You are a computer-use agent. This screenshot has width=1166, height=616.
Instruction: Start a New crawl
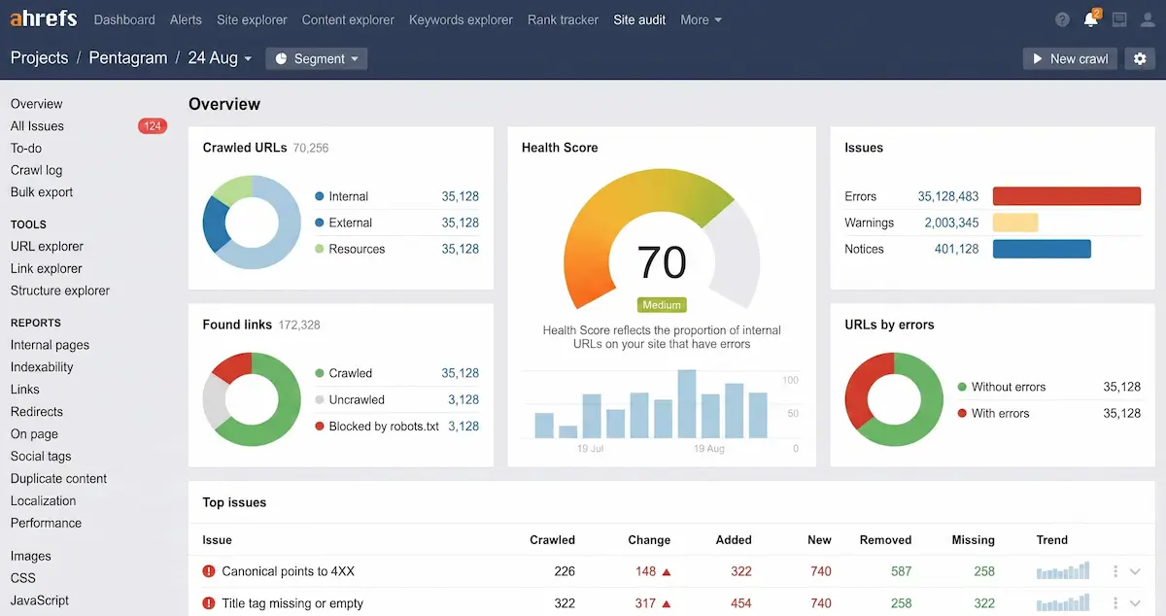1070,58
